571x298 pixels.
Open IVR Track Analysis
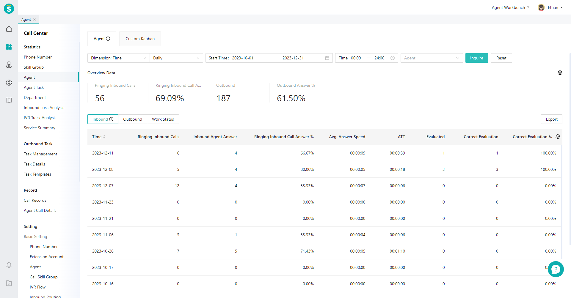coord(40,118)
